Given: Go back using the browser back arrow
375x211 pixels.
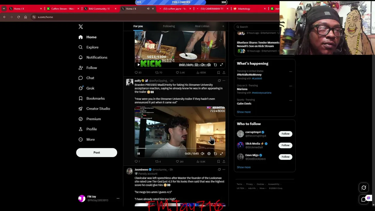Looking at the screenshot, I should pyautogui.click(x=4, y=17).
